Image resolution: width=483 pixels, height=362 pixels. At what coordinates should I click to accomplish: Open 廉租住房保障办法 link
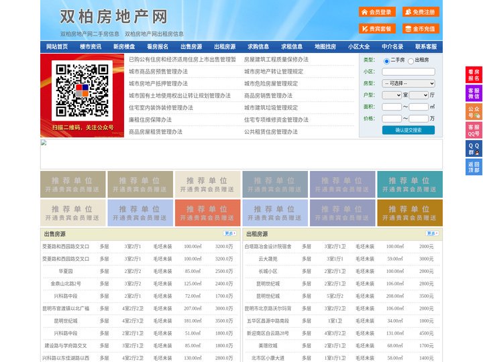[x=150, y=120]
